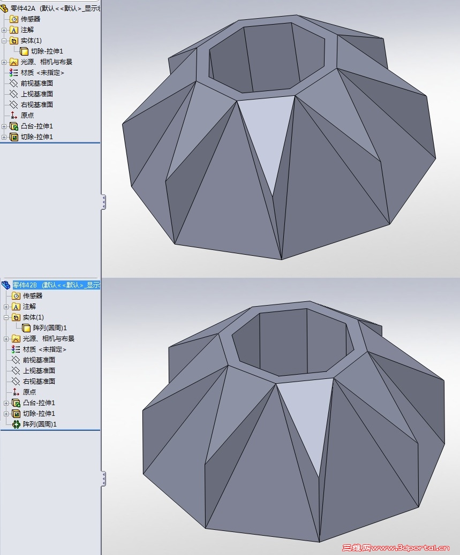Select 右视基准面 plane icon in 零件42A tree
Image resolution: width=460 pixels, height=555 pixels.
tap(14, 105)
